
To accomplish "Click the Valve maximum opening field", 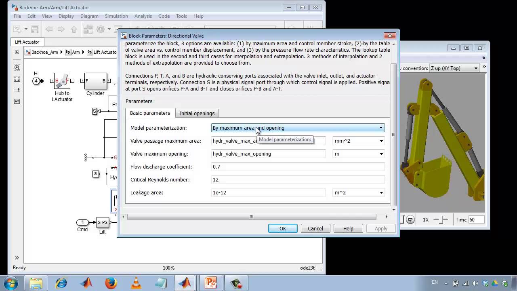I will point(268,154).
